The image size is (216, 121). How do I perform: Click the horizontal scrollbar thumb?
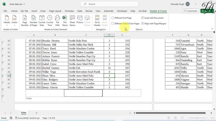click(170, 113)
